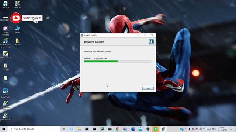The image size is (236, 132).
Task: Open File Explorer from the taskbar
Action: click(79, 129)
